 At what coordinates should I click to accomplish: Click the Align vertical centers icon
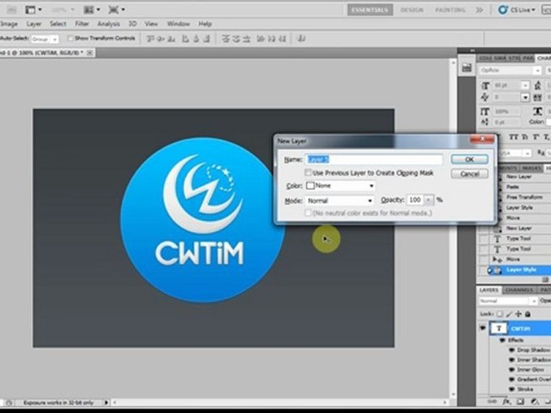[x=161, y=38]
